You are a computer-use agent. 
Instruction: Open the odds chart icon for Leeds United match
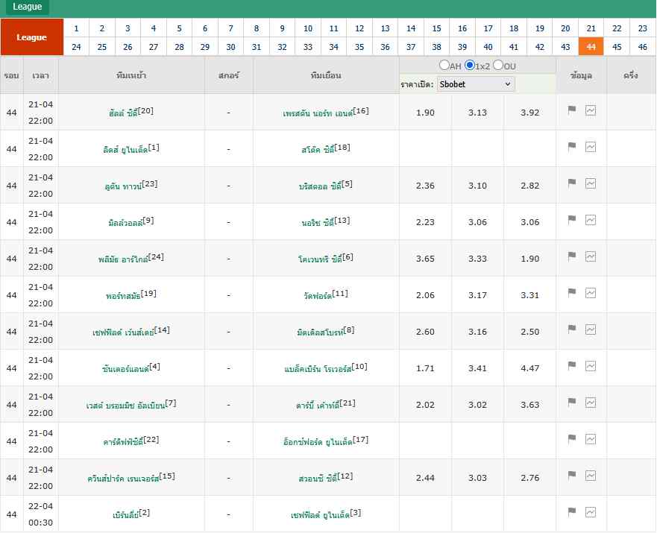pos(591,147)
